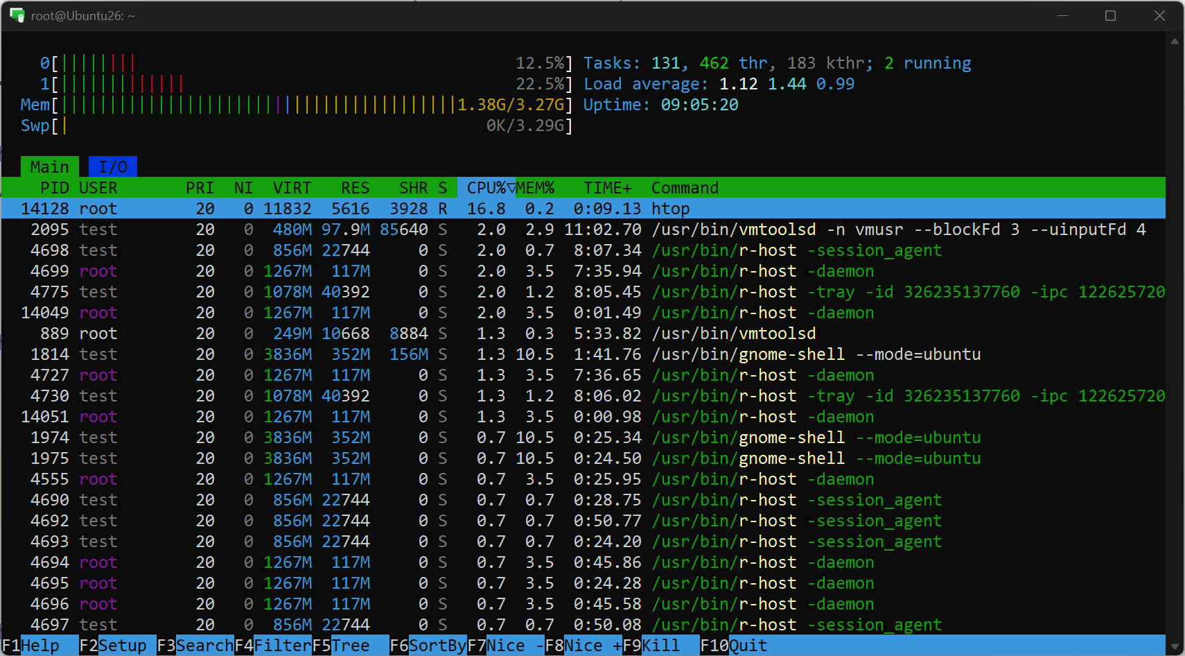1185x656 pixels.
Task: Sort by the RES column header
Action: [355, 188]
